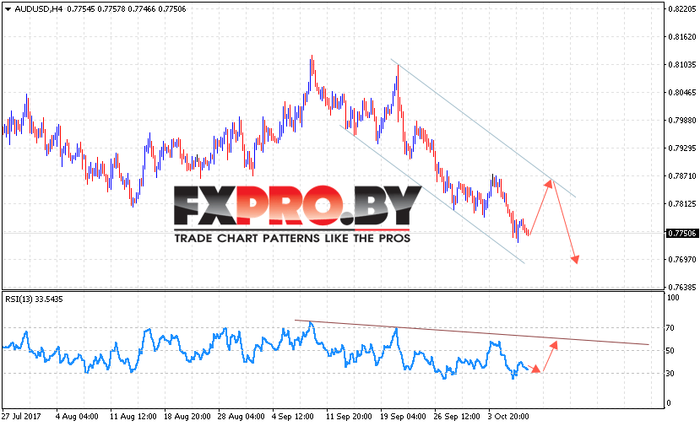The height and width of the screenshot is (426, 700).
Task: Click the 0.78710 price scale value
Action: pyautogui.click(x=682, y=175)
